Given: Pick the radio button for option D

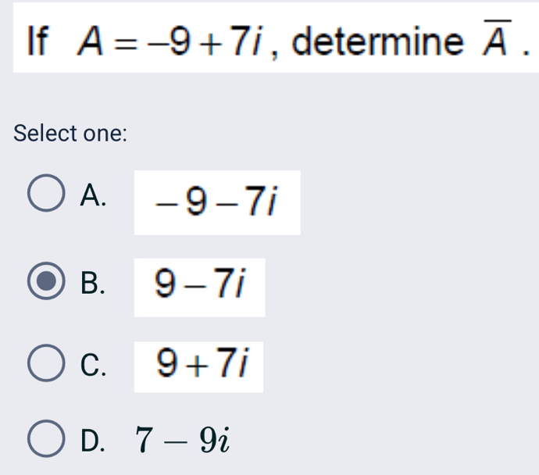Looking at the screenshot, I should tap(47, 440).
